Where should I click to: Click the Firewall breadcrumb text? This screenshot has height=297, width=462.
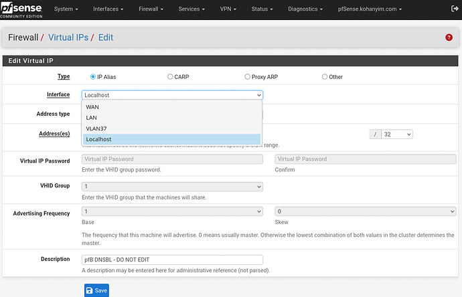click(x=23, y=37)
